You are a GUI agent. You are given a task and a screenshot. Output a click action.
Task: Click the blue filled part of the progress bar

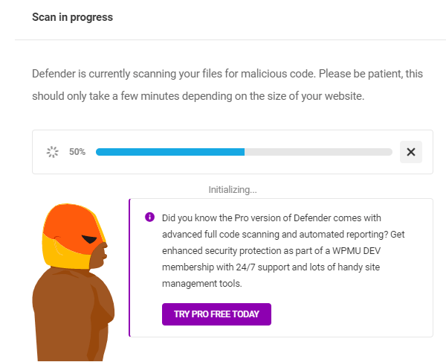tap(169, 152)
